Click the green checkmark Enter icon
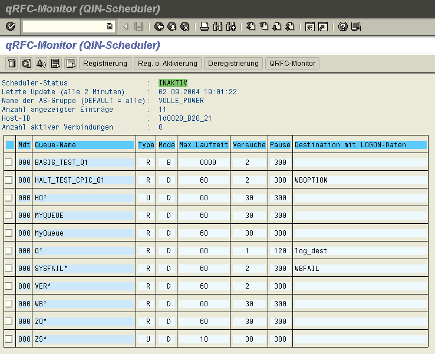Viewport: 435px width, 354px height. (10, 27)
